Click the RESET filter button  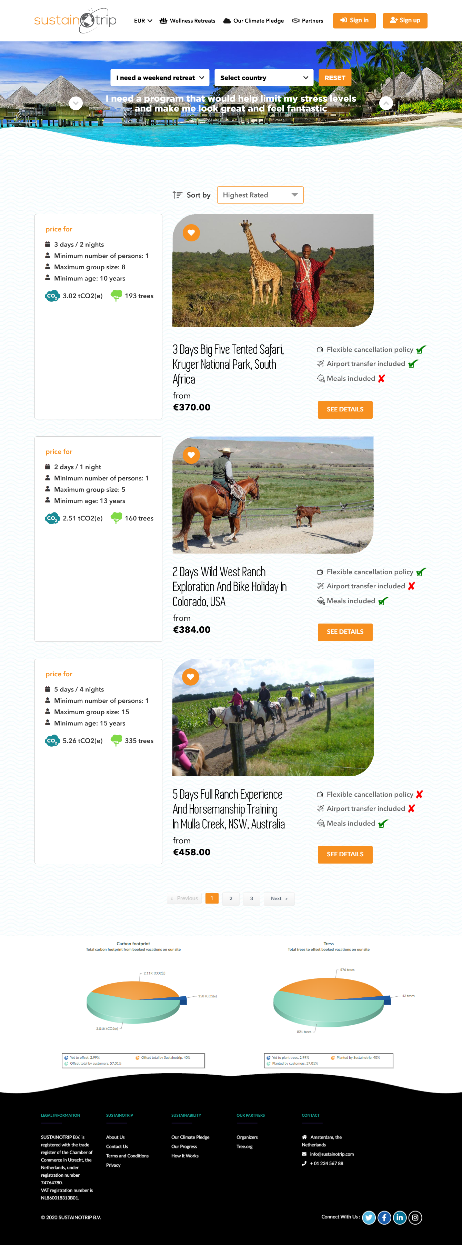pos(335,78)
